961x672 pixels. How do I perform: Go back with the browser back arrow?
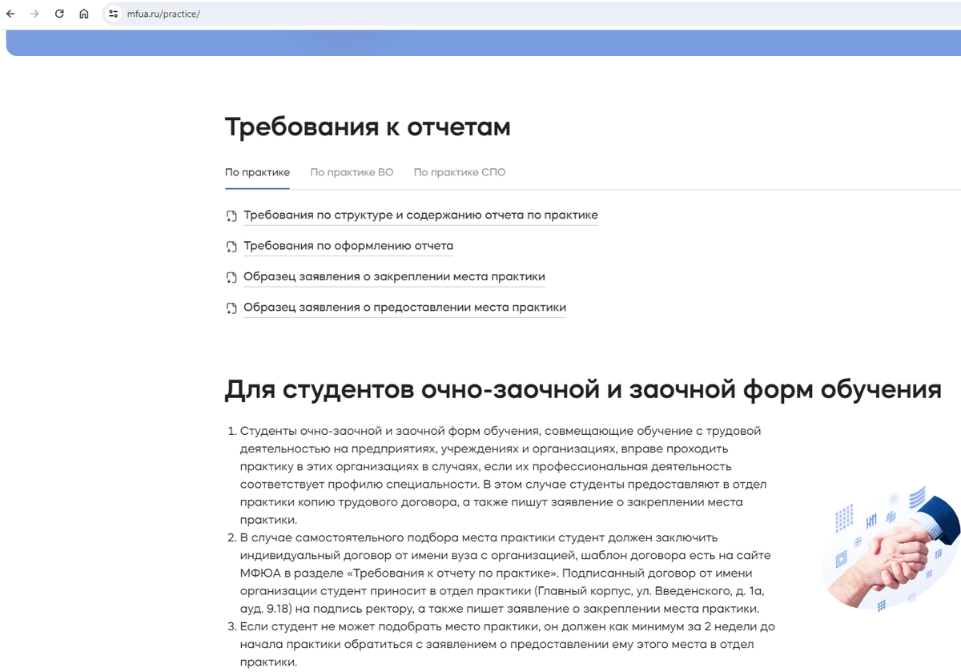tap(10, 14)
